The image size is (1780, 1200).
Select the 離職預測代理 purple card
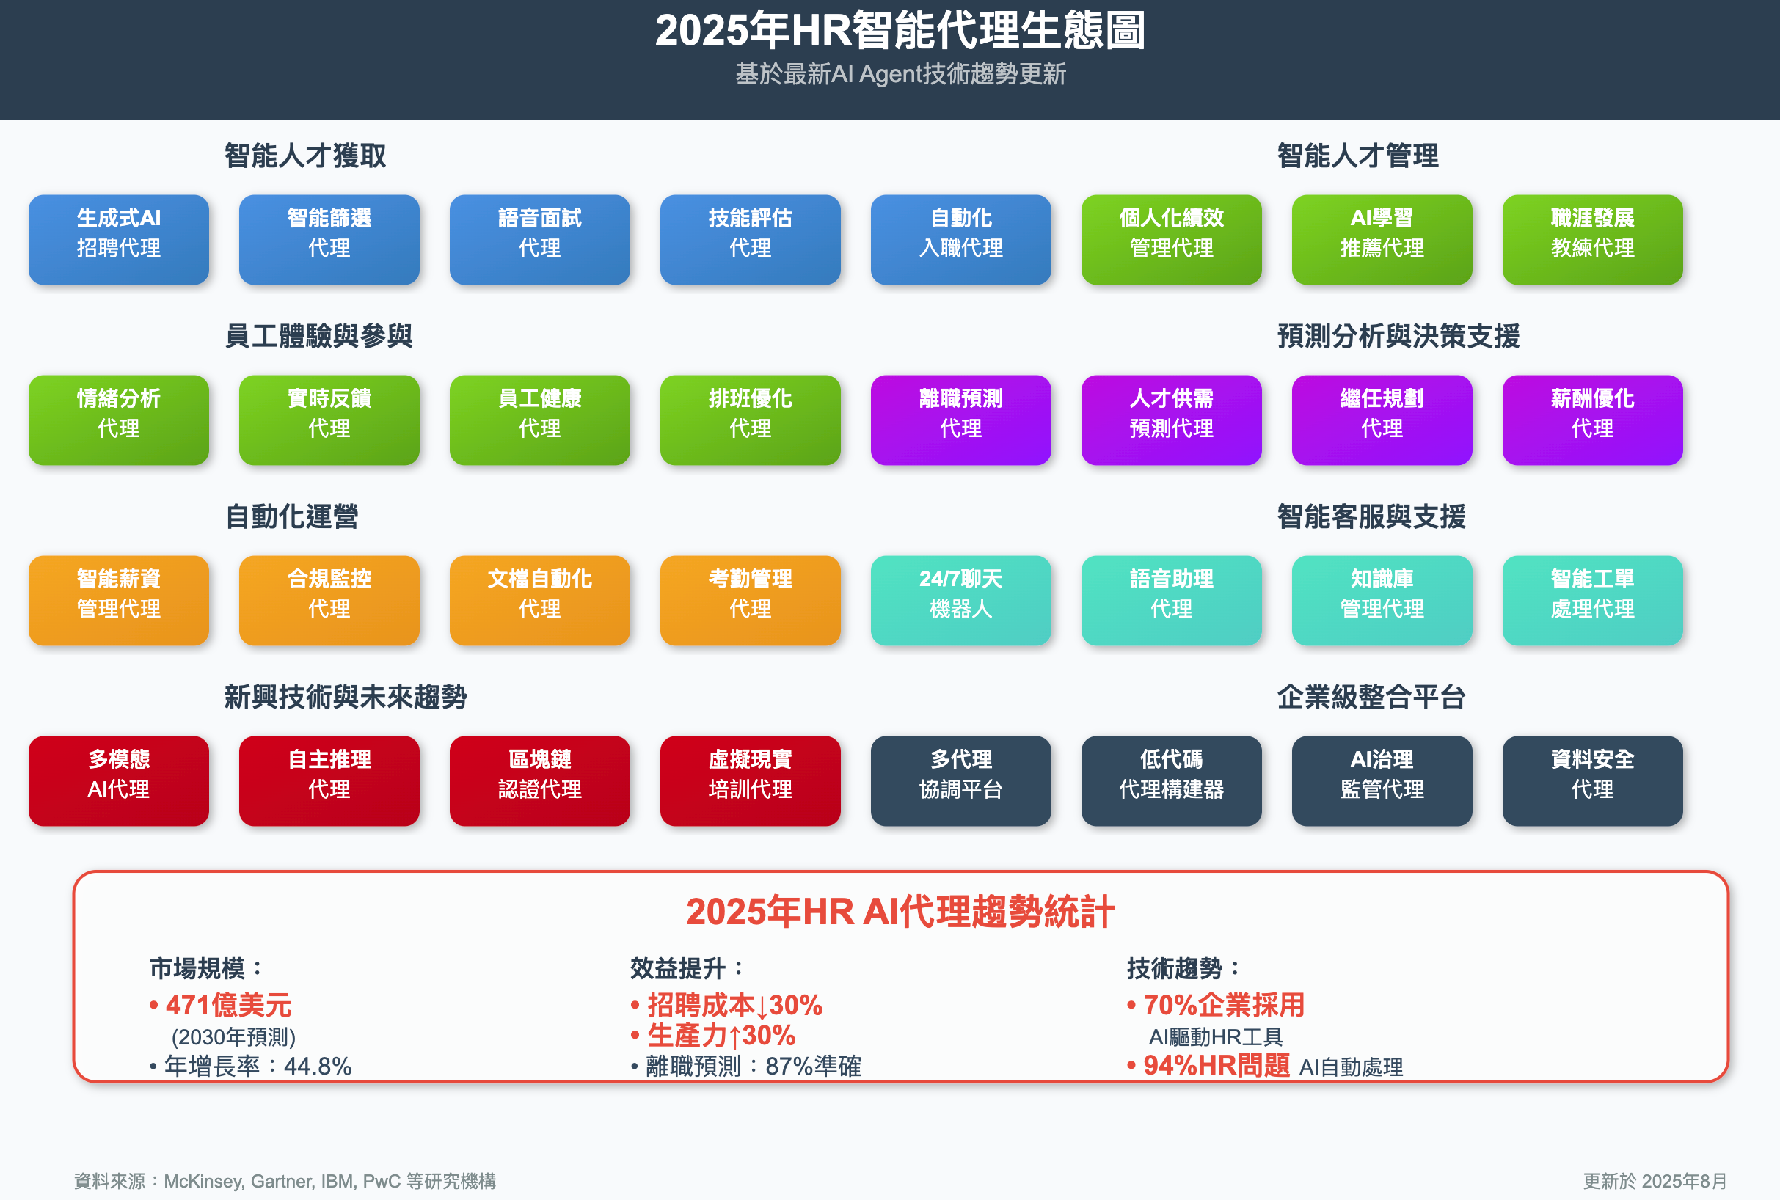pos(961,420)
